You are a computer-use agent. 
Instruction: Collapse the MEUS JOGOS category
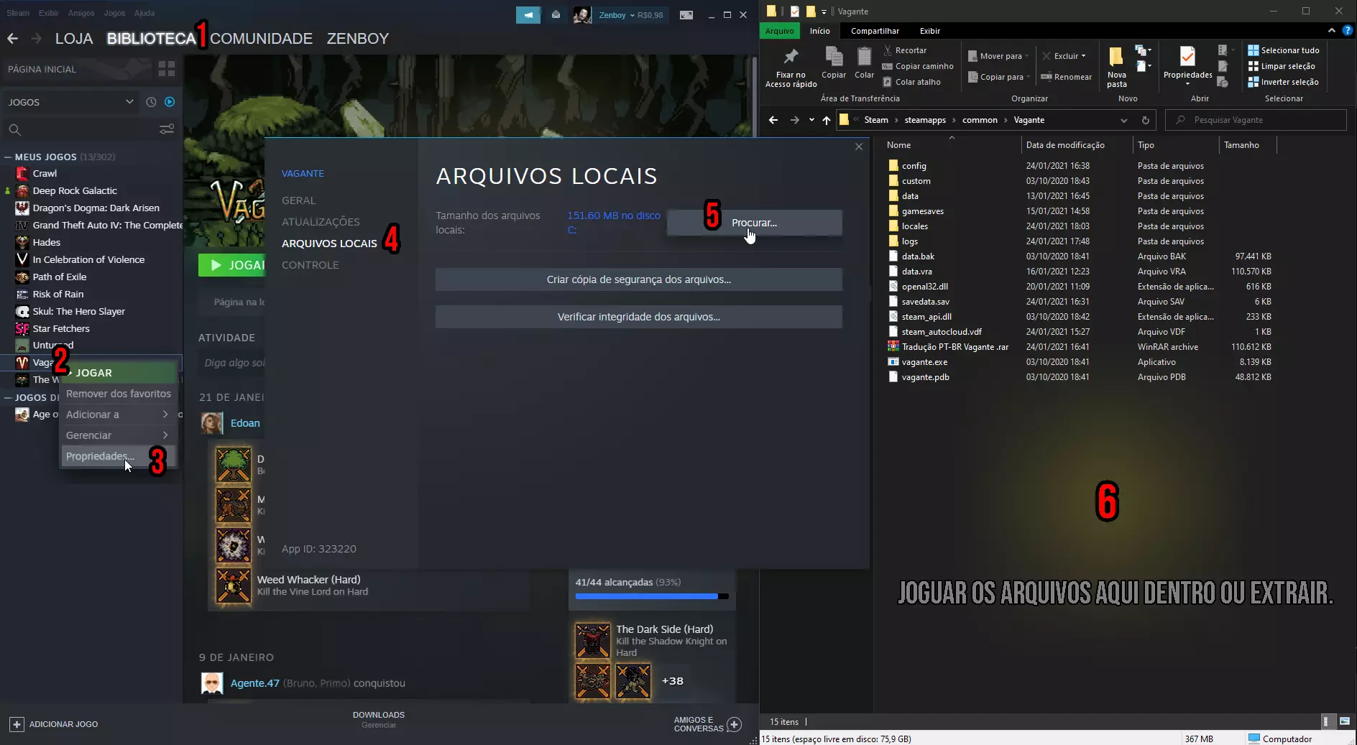click(x=8, y=157)
